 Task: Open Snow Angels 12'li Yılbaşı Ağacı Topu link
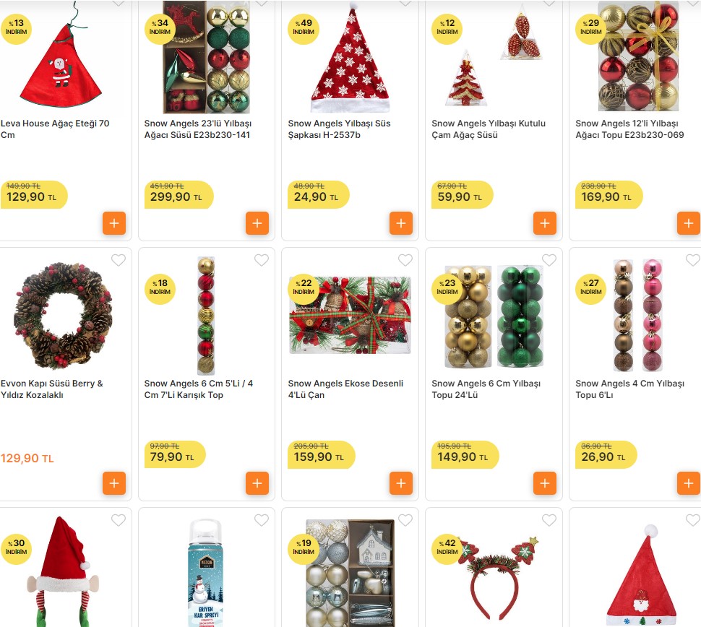click(x=629, y=129)
